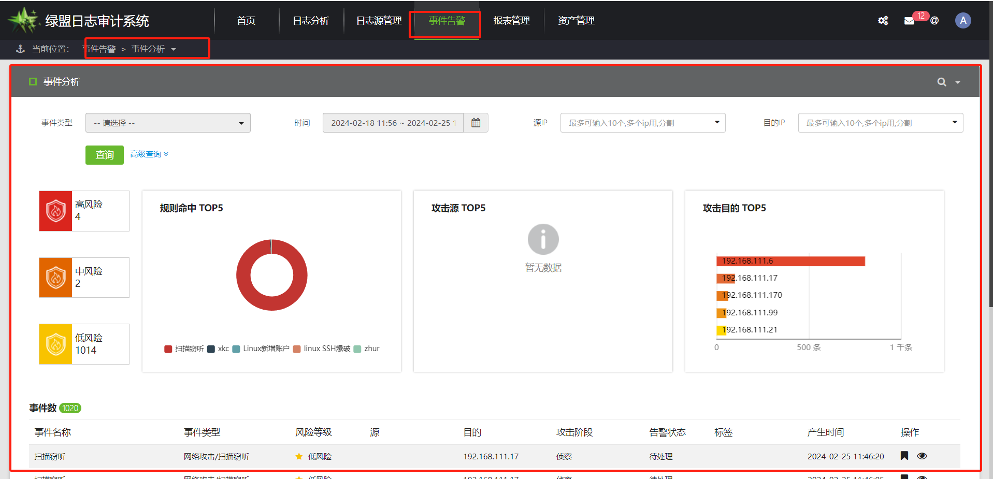This screenshot has width=993, height=479.
Task: Click the 192.168.111.170 bar label
Action: [752, 295]
